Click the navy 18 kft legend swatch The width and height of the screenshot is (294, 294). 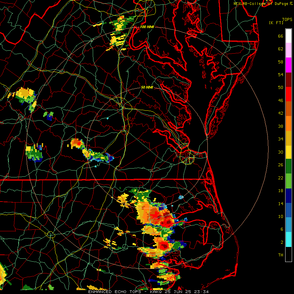coord(288,196)
